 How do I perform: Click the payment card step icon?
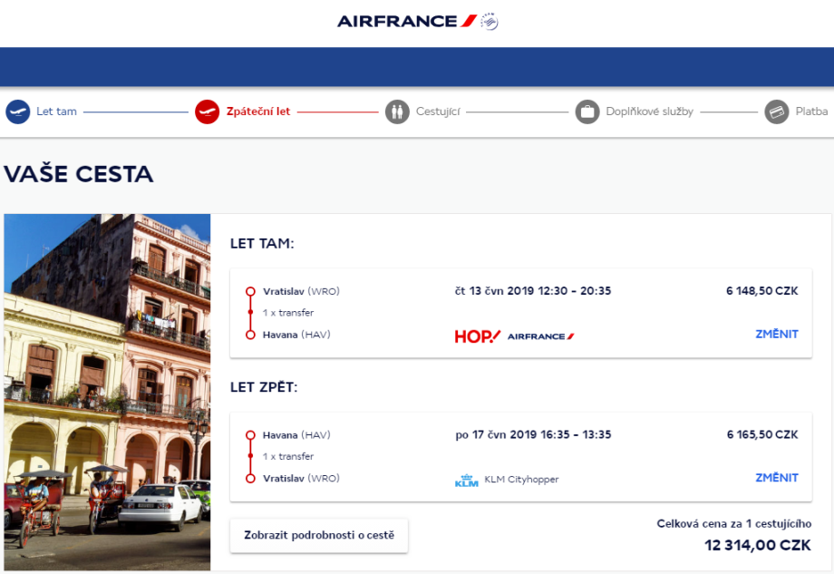(776, 112)
